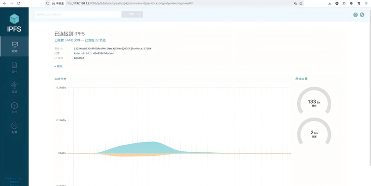Click the IPFS companion cube extension icon
Viewport: 371px width, 186px height.
coord(352,3)
